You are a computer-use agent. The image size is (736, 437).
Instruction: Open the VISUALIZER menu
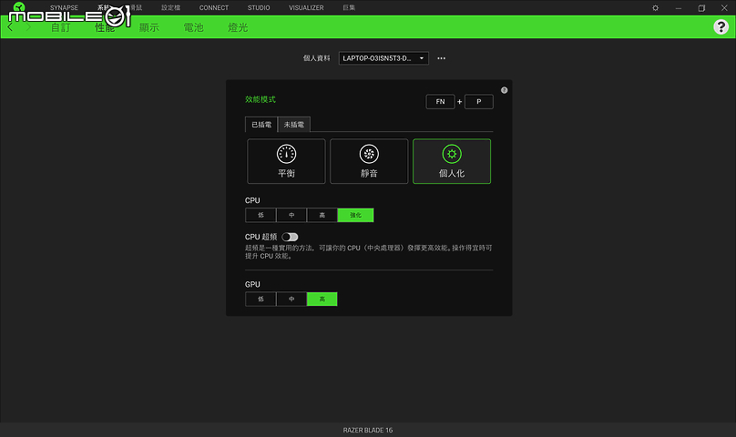(x=306, y=8)
